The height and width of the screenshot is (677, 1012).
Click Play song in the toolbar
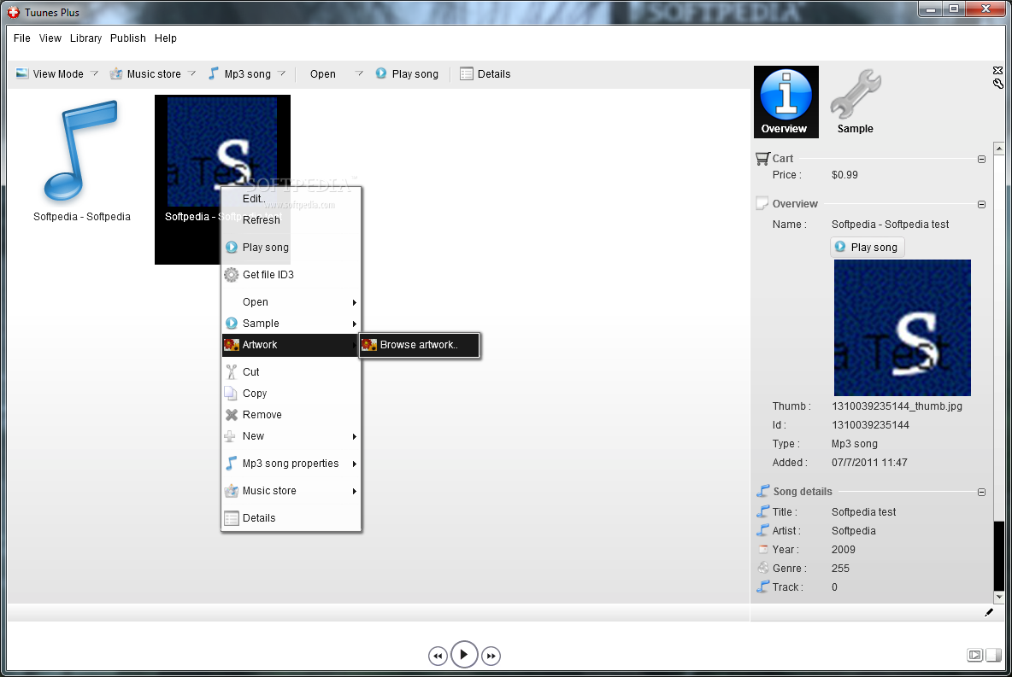pos(407,73)
